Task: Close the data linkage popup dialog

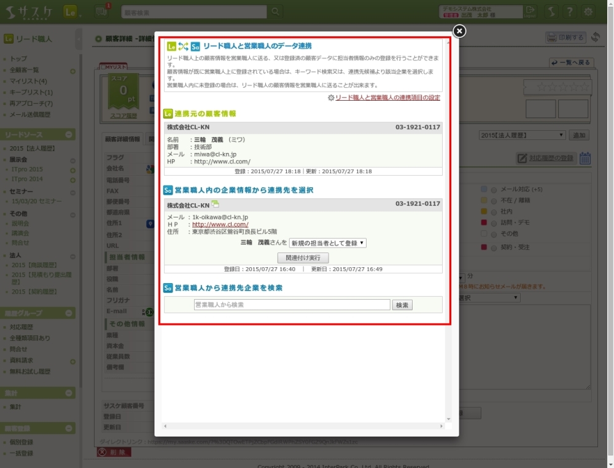Action: (459, 31)
